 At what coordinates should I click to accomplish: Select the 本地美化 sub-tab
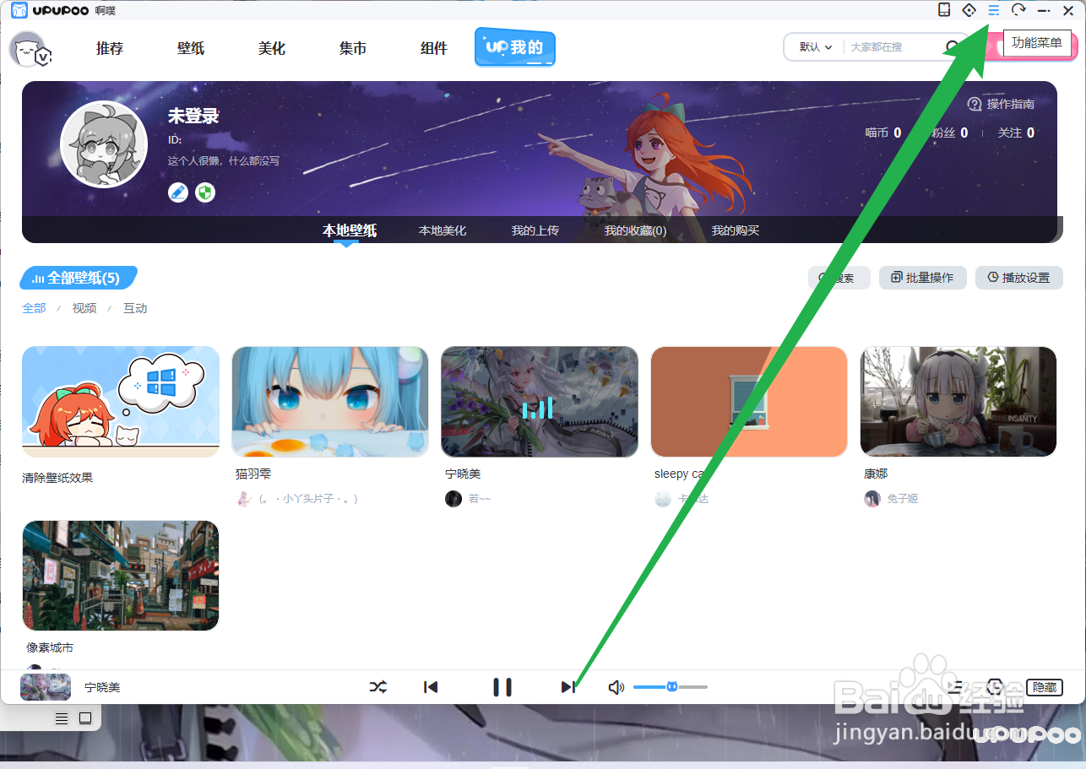point(443,230)
